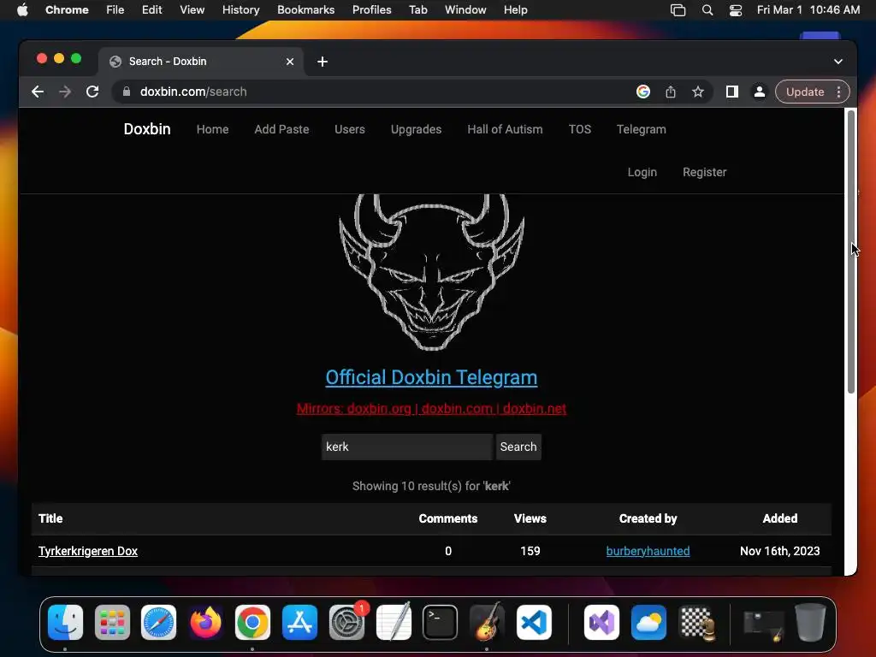Launch Safari from the Dock

158,623
